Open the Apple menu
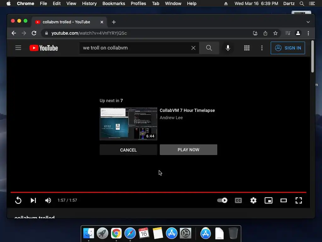 [8, 3]
